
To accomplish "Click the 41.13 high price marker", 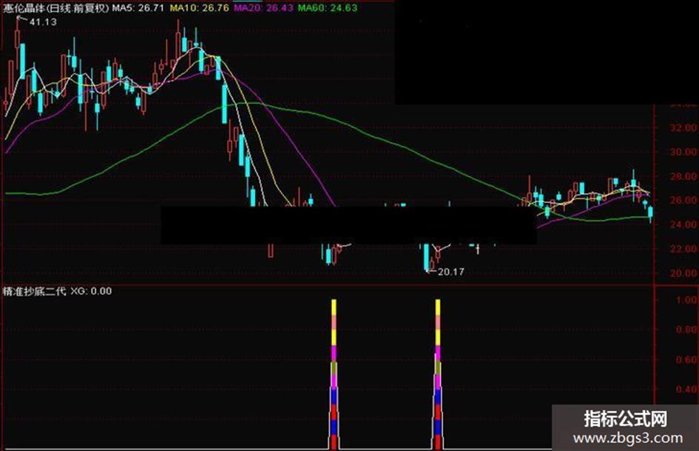I will coord(43,22).
